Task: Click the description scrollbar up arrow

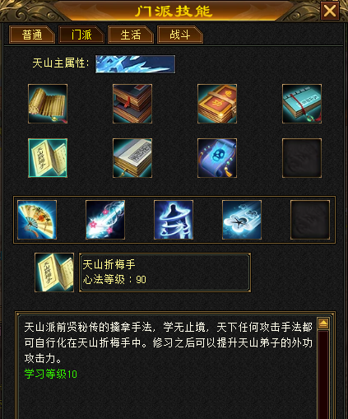Action: tap(323, 324)
